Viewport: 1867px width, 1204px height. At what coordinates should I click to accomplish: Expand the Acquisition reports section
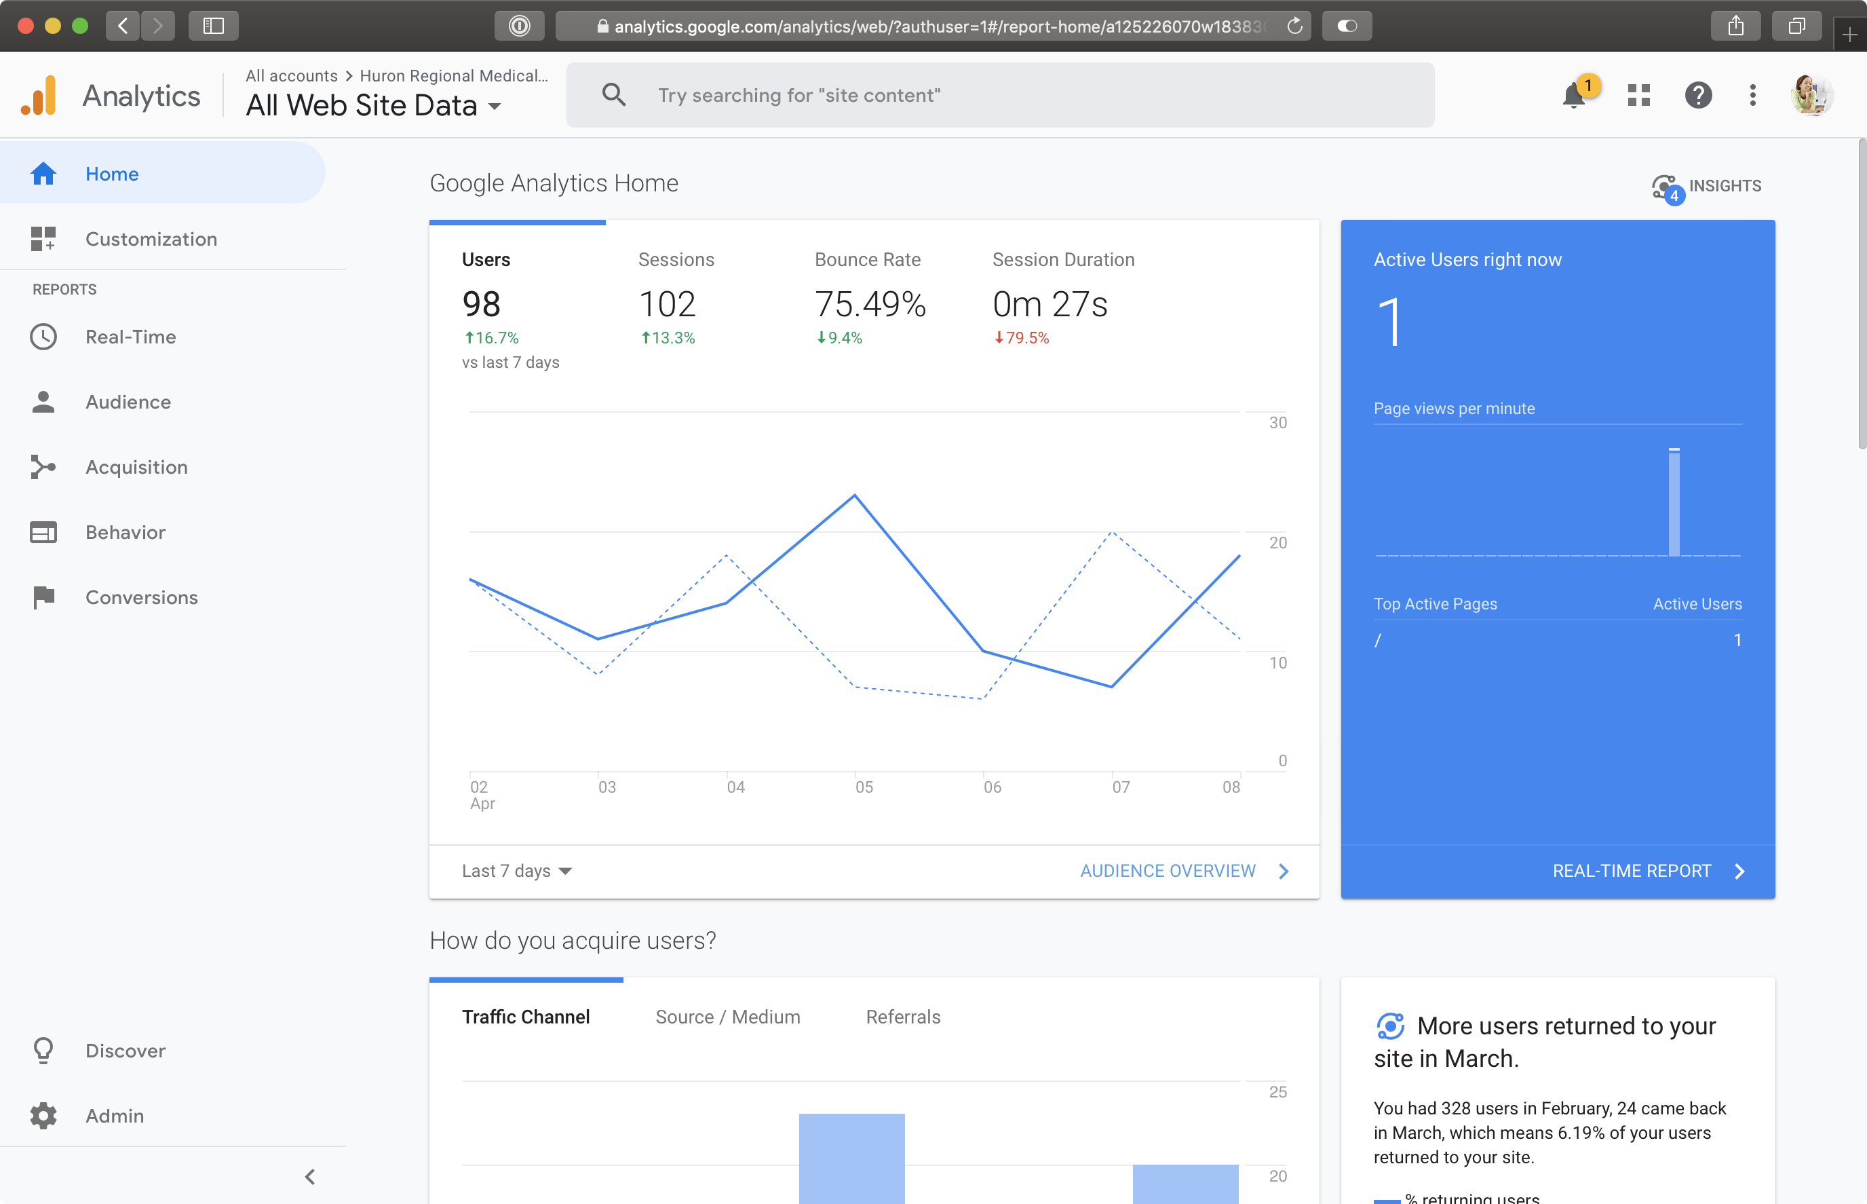coord(137,467)
